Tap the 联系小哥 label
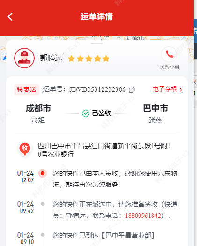Image resolution: width=197 pixels, height=246 pixels. [x=169, y=67]
